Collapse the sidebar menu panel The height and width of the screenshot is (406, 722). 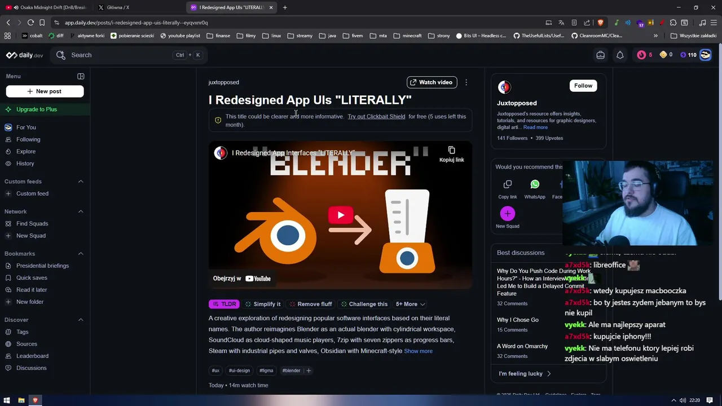(81, 76)
